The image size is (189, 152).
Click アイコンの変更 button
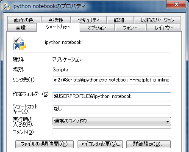click(x=100, y=144)
